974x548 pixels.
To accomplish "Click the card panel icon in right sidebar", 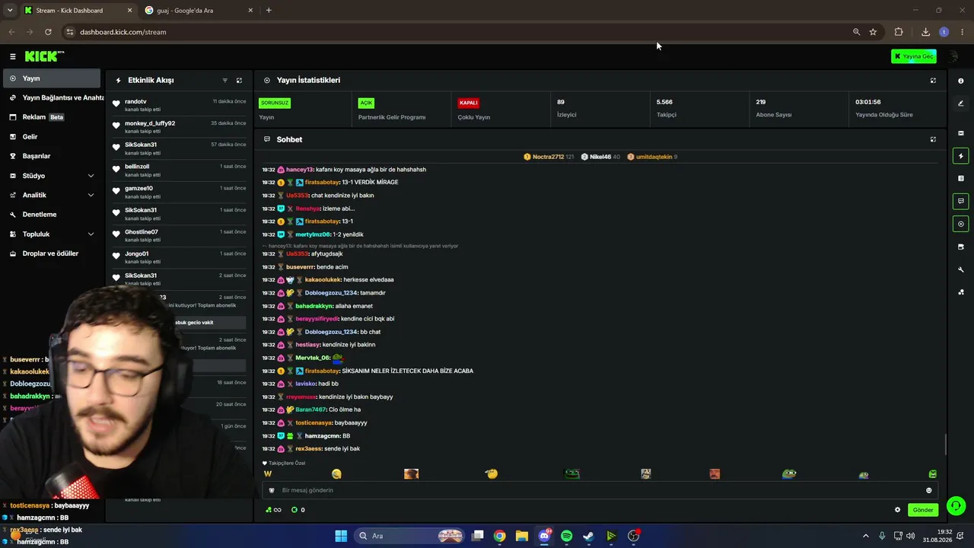I will 960,247.
